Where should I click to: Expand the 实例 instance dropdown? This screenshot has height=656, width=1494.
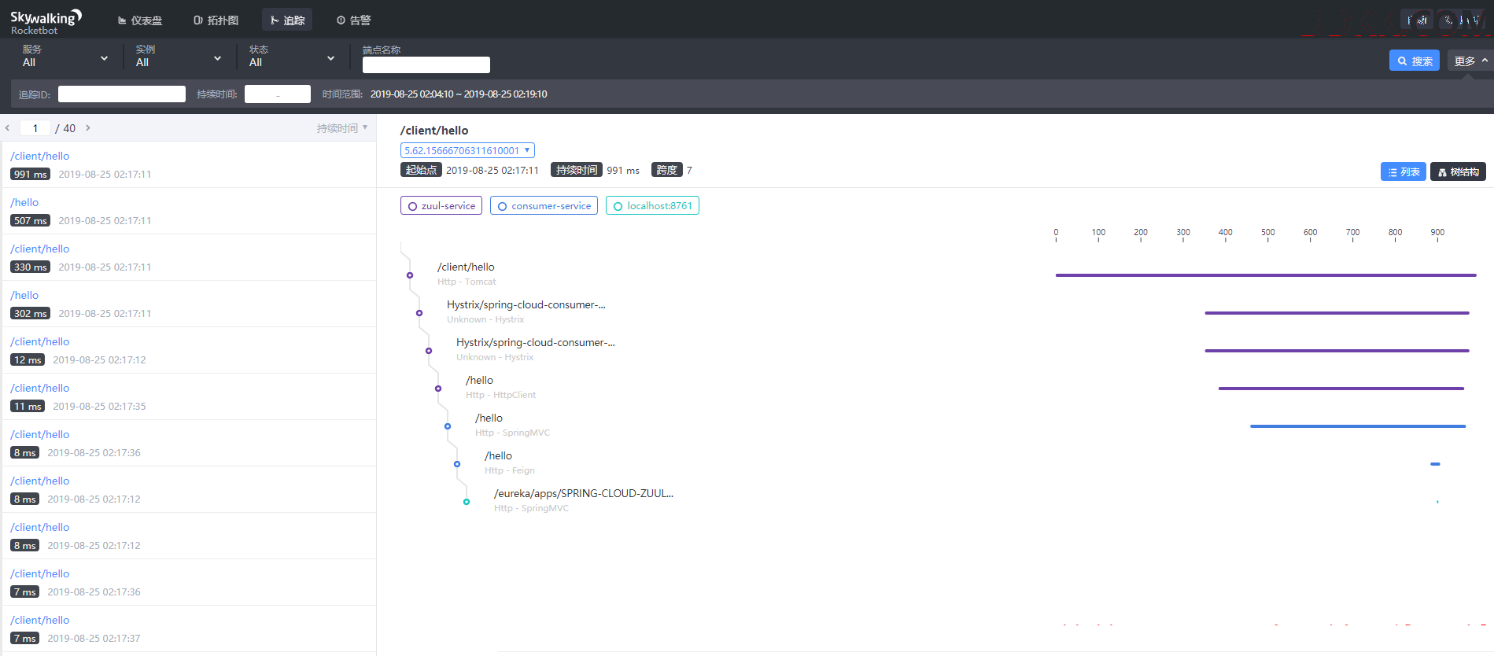(179, 57)
